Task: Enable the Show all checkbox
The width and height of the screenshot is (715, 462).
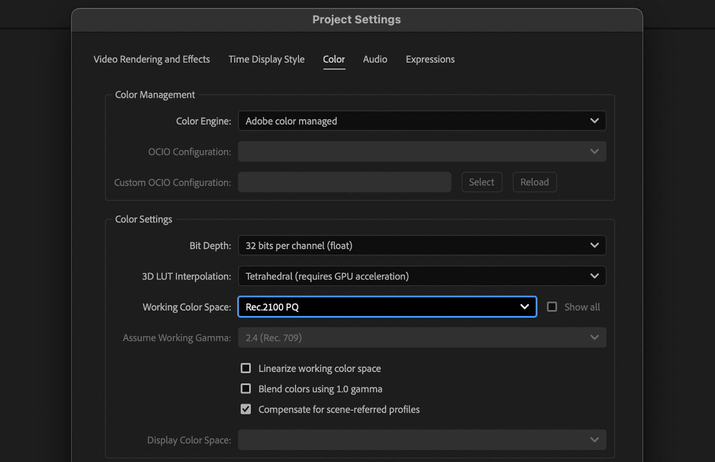Action: [x=552, y=306]
